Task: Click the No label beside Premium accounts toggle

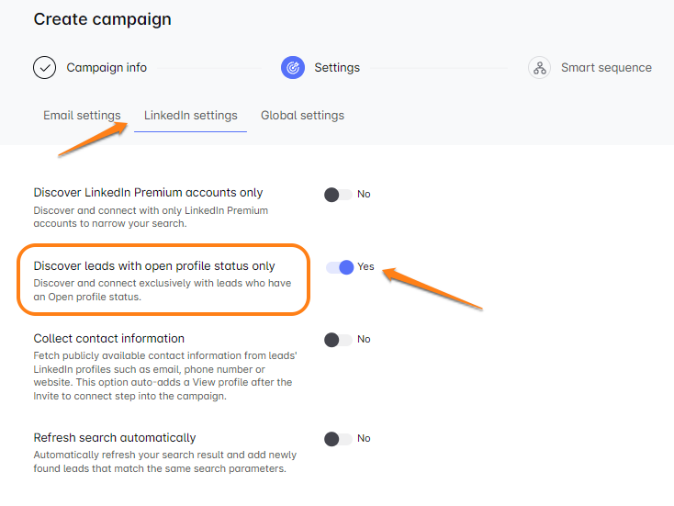Action: click(x=364, y=195)
